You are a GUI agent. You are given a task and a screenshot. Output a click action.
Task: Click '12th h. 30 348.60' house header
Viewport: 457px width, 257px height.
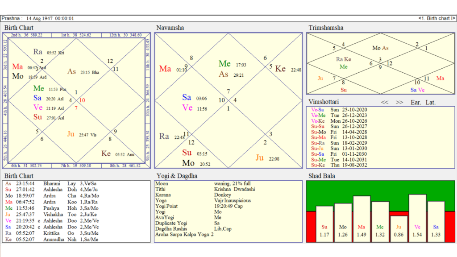click(x=125, y=35)
